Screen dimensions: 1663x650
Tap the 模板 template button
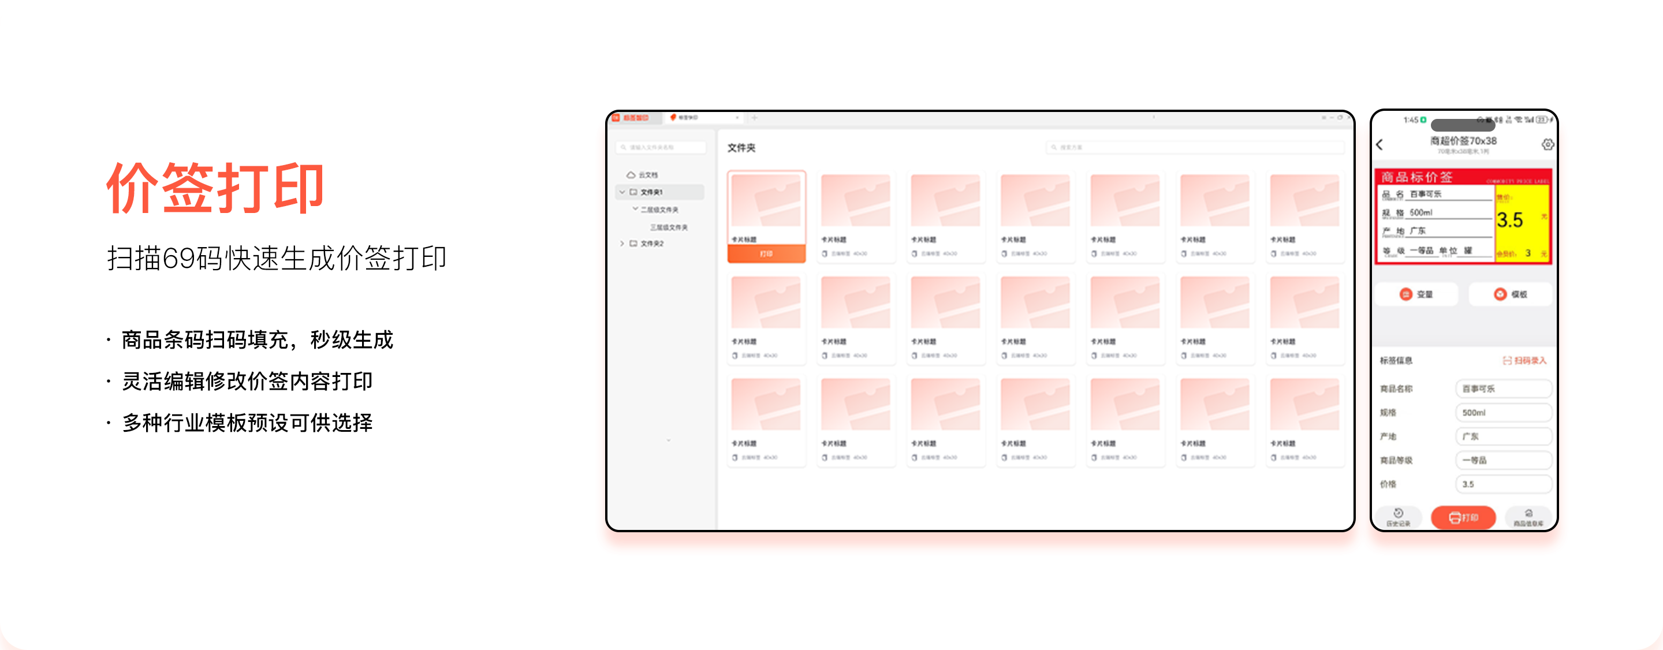click(1510, 294)
